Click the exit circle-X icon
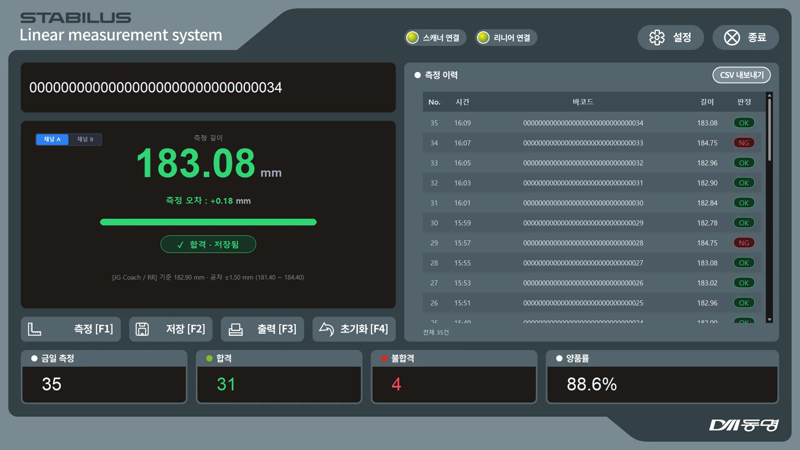800x450 pixels. click(x=732, y=37)
